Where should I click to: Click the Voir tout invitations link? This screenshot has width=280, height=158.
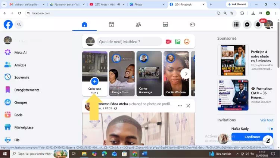(267, 120)
